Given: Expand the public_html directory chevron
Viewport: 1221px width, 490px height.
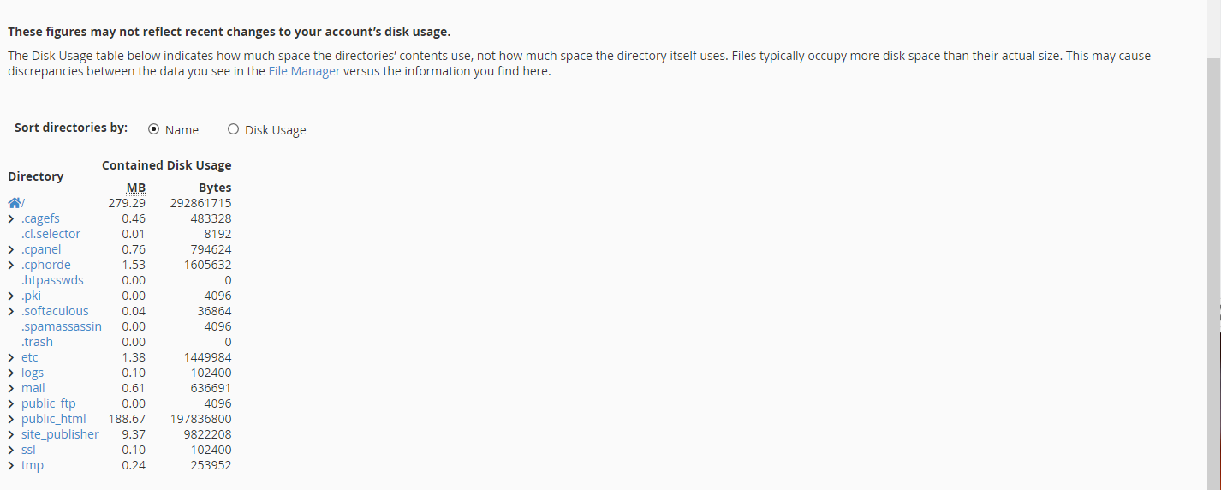Looking at the screenshot, I should pyautogui.click(x=11, y=419).
